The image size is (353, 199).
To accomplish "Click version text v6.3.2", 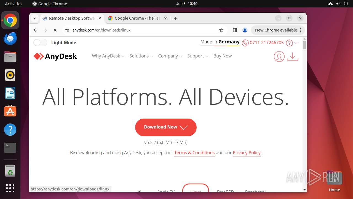I will [166, 142].
